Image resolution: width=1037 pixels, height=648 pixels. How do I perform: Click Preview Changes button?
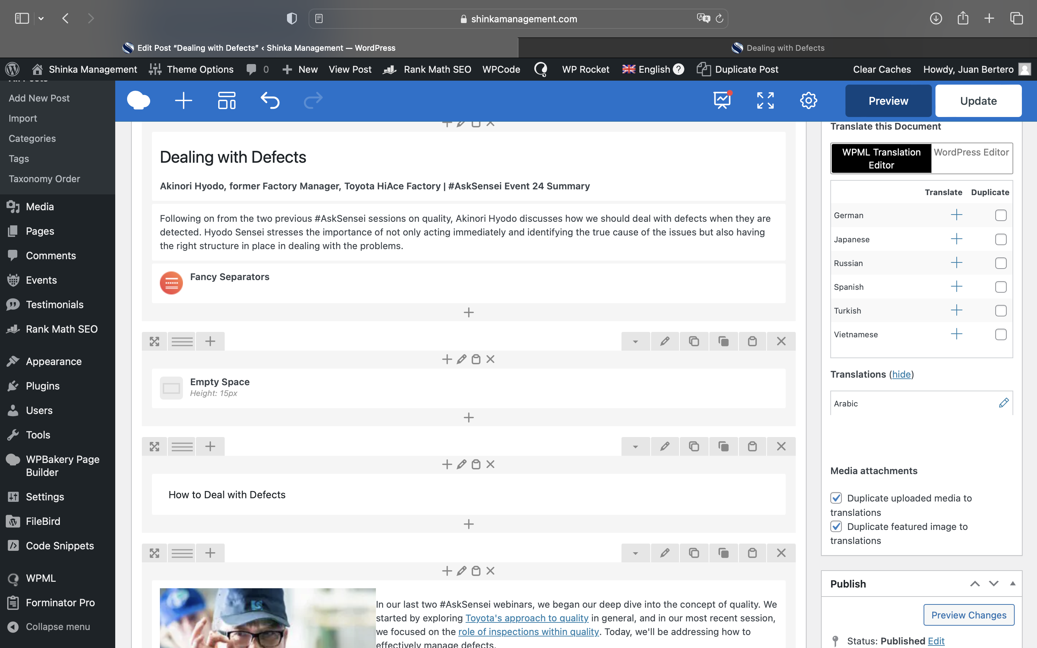(969, 615)
